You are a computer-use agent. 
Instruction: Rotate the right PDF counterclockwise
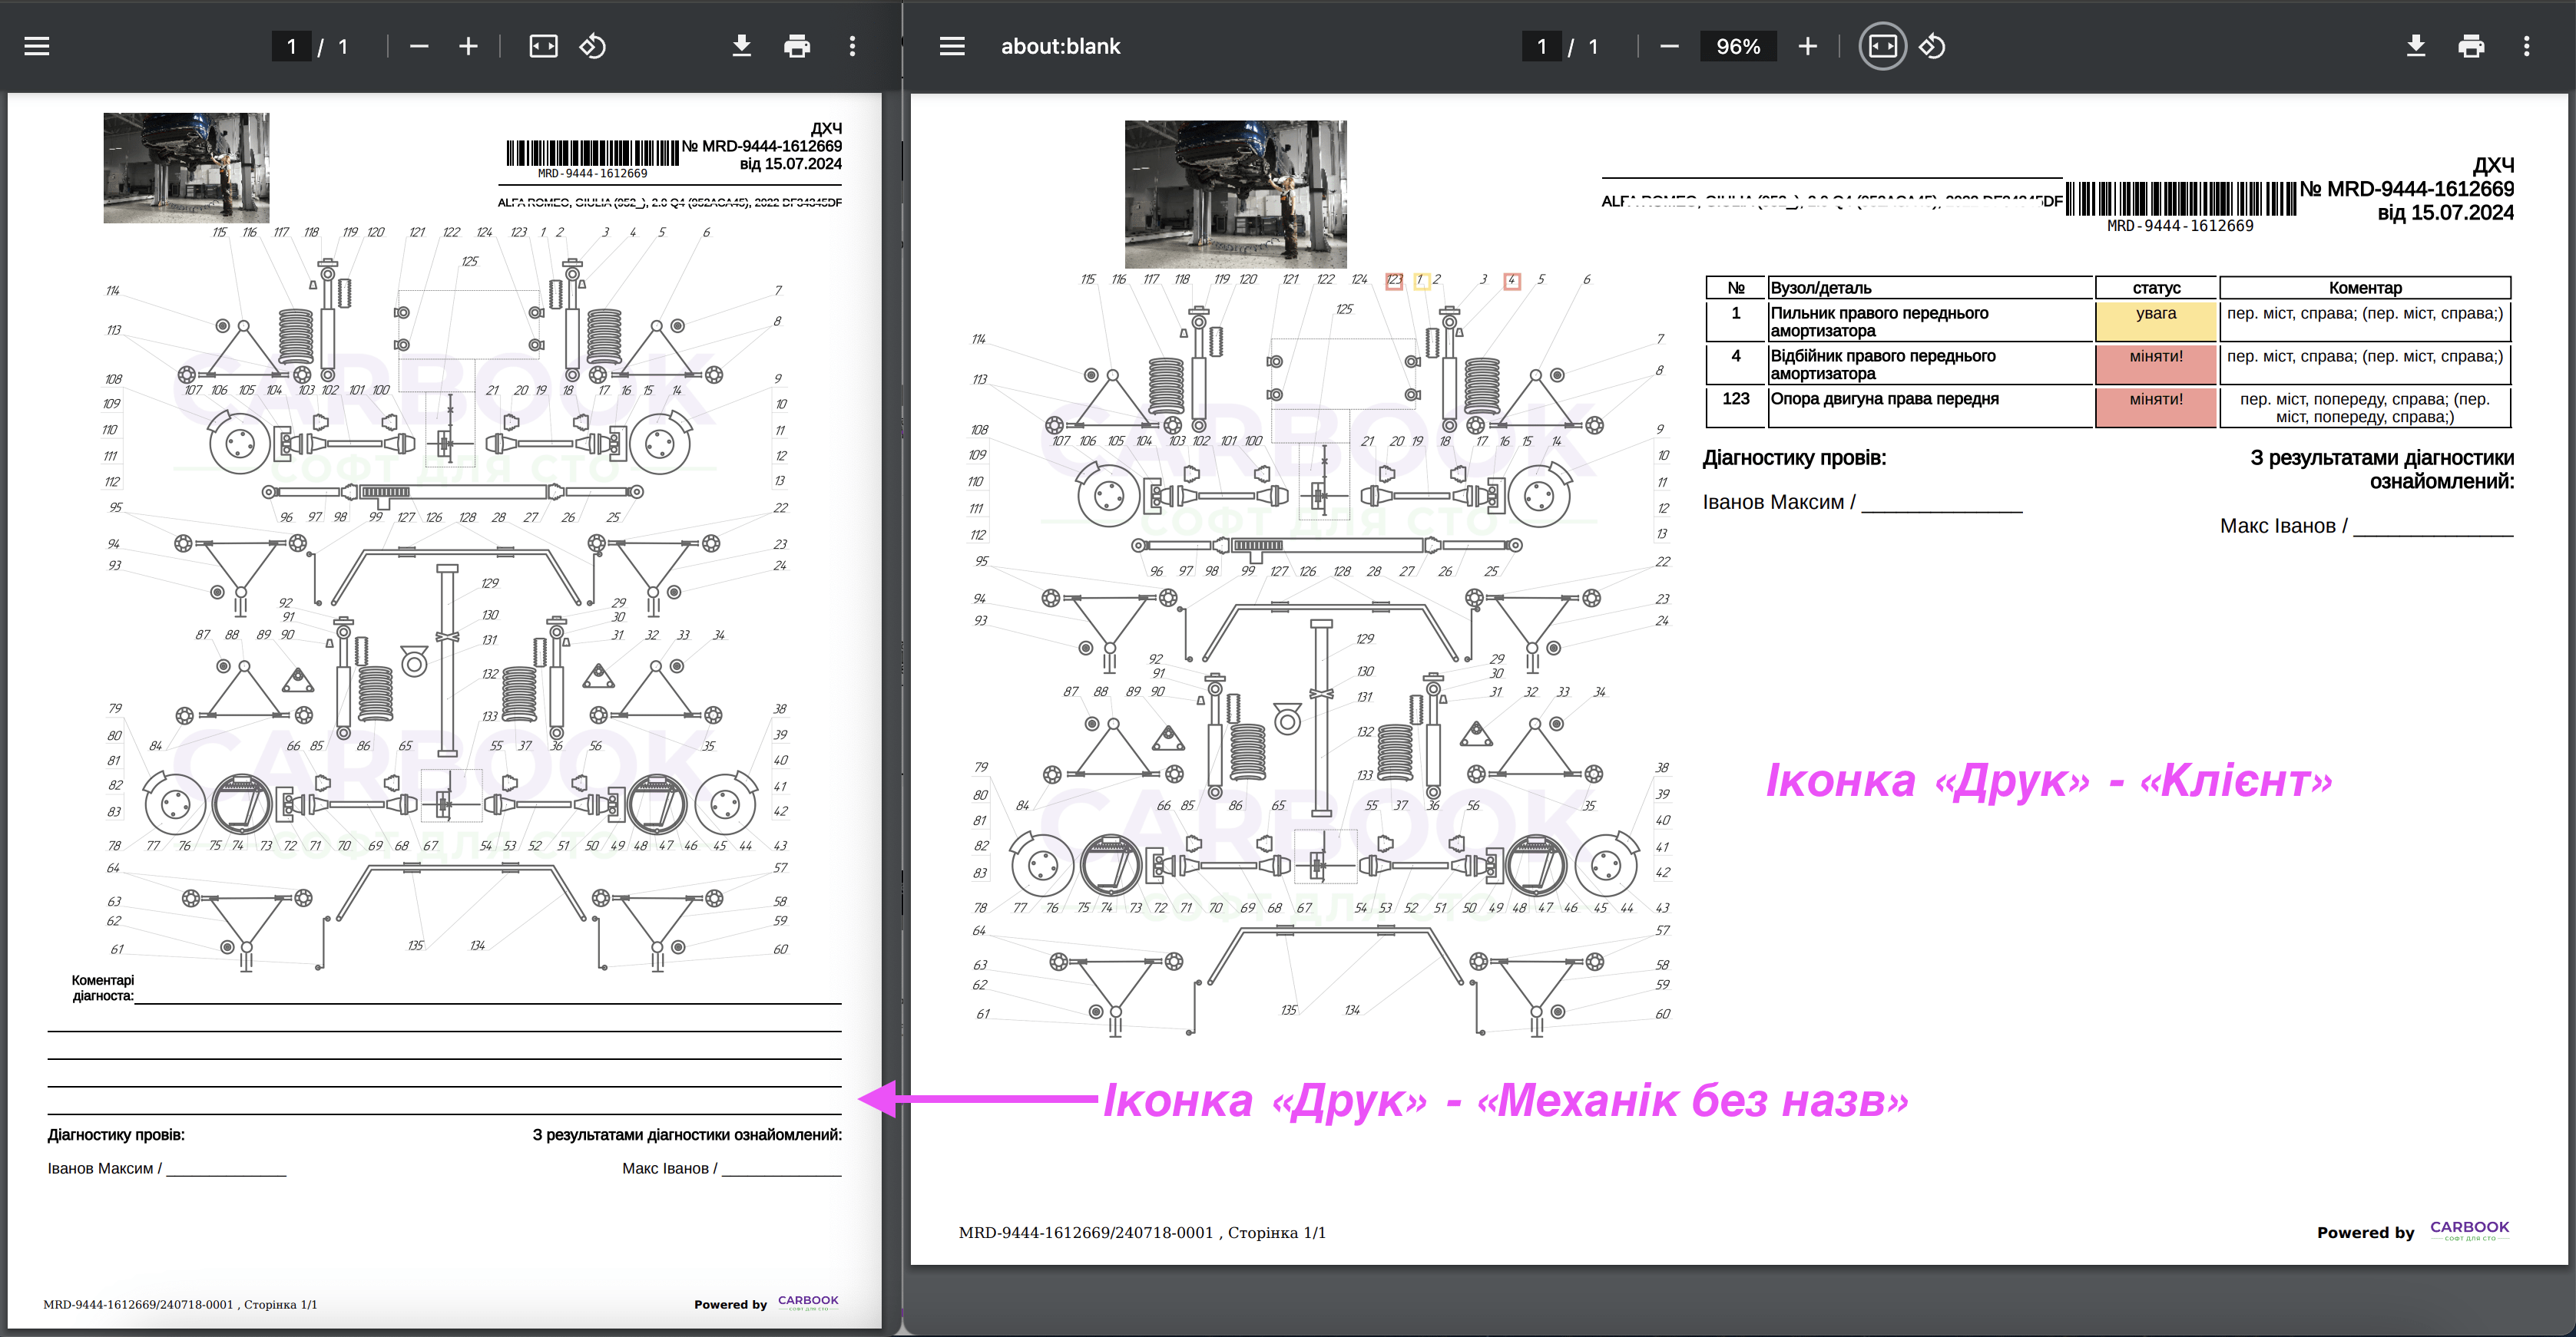[x=1932, y=46]
